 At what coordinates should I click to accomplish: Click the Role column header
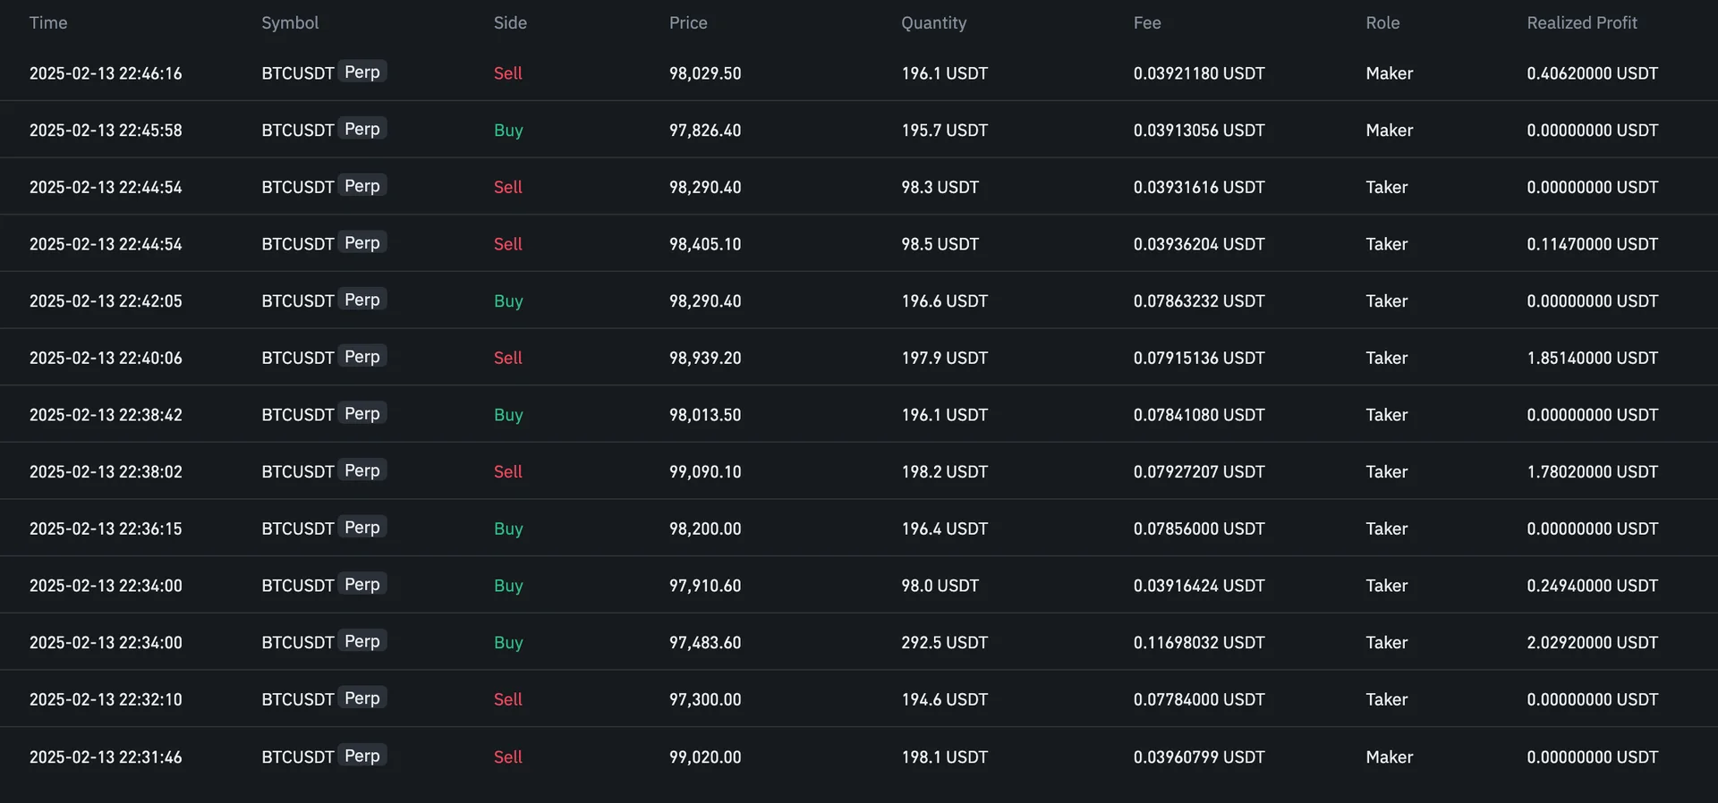1382,23
